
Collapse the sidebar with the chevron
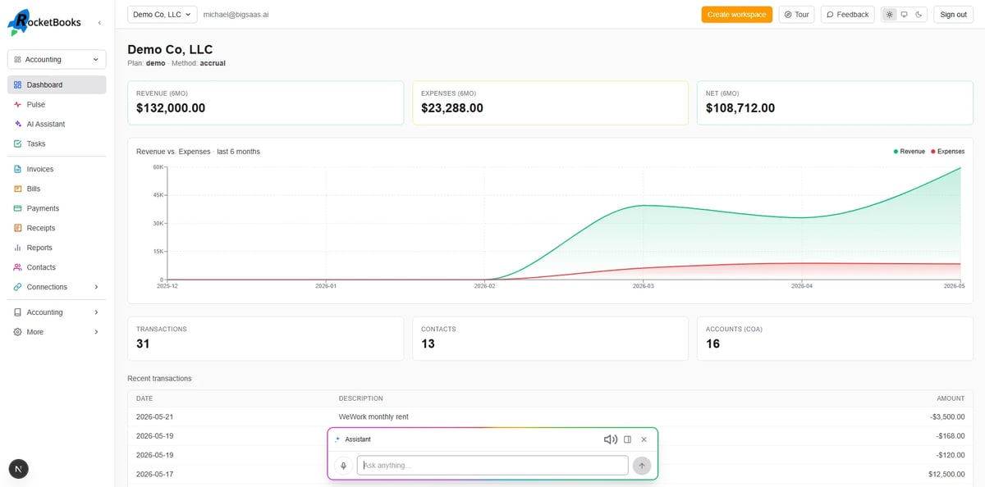point(99,23)
